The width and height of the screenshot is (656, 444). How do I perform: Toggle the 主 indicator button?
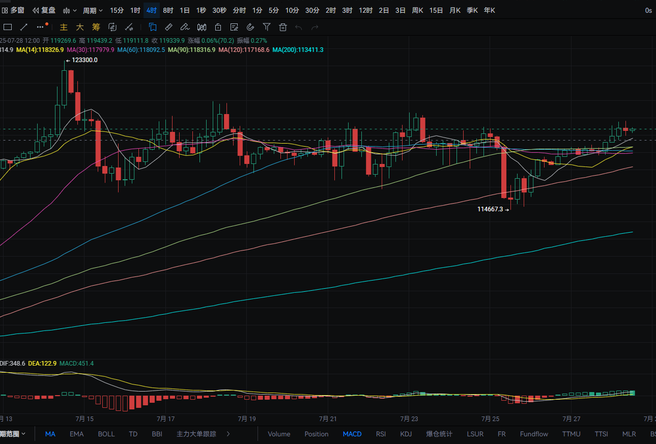[x=64, y=27]
